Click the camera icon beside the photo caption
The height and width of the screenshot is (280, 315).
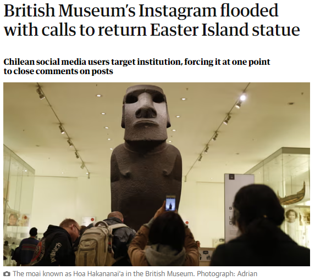(x=7, y=274)
